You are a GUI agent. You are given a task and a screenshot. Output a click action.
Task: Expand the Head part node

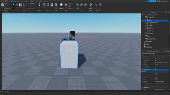click(146, 19)
